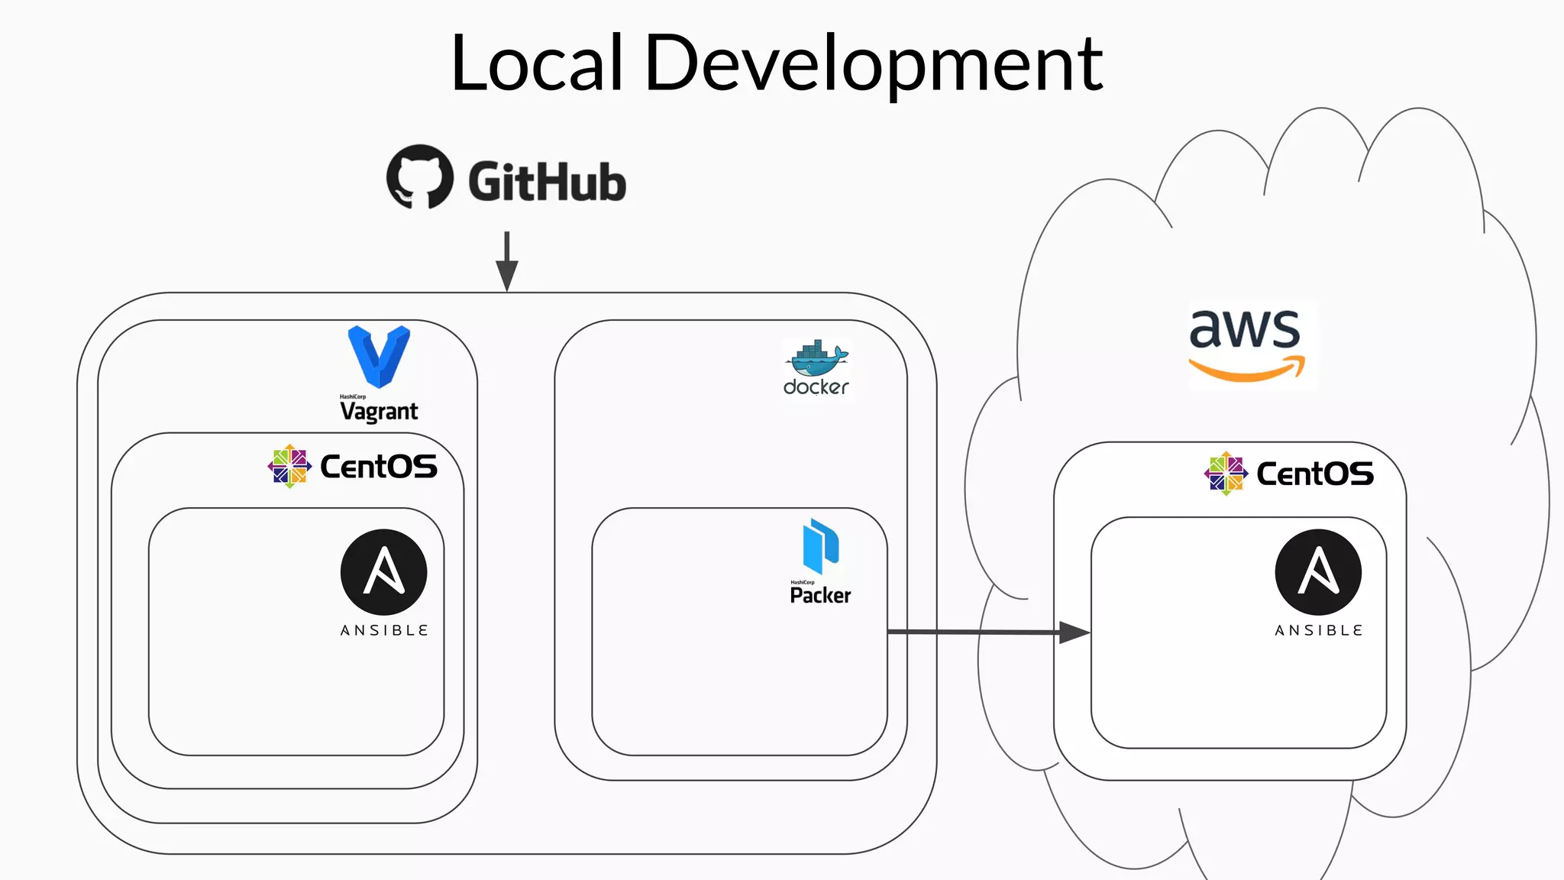Click the down arrow below GitHub

click(x=507, y=261)
